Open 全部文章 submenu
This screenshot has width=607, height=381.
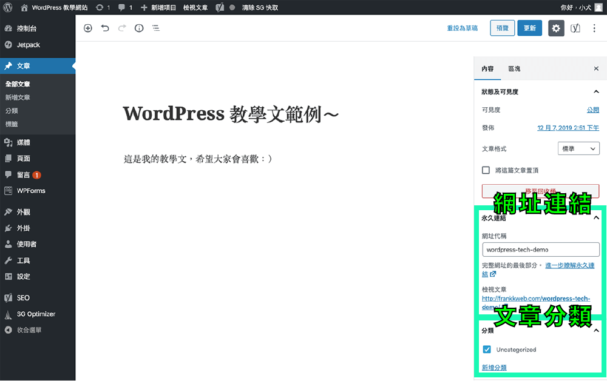(x=18, y=84)
